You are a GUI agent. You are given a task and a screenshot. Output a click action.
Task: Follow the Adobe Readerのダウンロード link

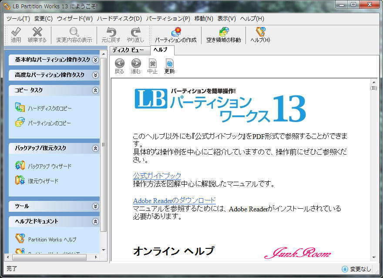tap(175, 201)
